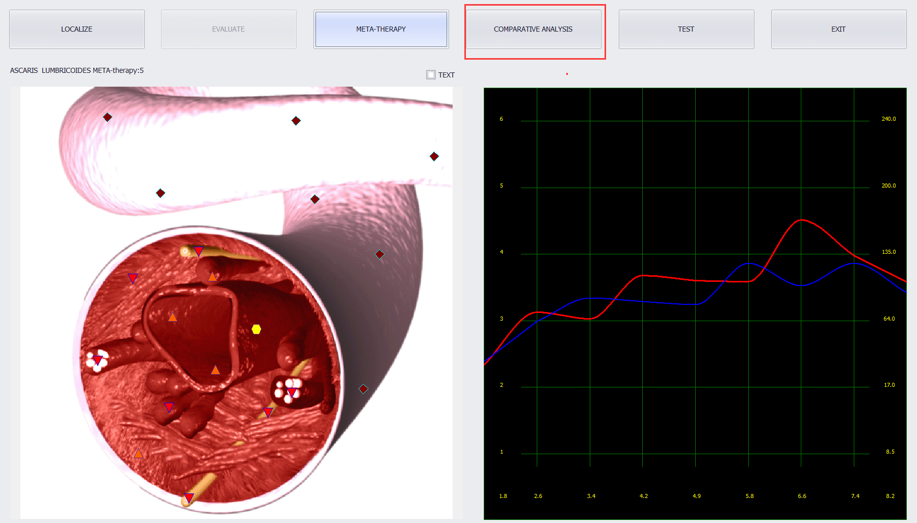917x523 pixels.
Task: Click the lowest diamond right of the cross-section
Action: (363, 389)
